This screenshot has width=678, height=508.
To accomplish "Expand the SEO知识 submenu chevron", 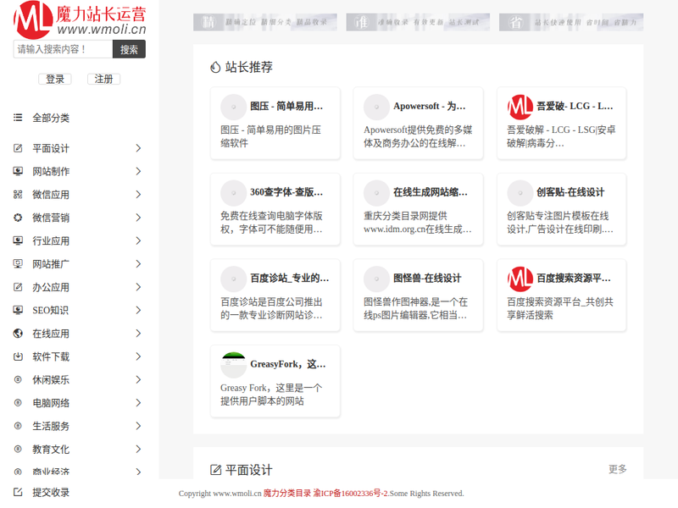I will [x=138, y=310].
